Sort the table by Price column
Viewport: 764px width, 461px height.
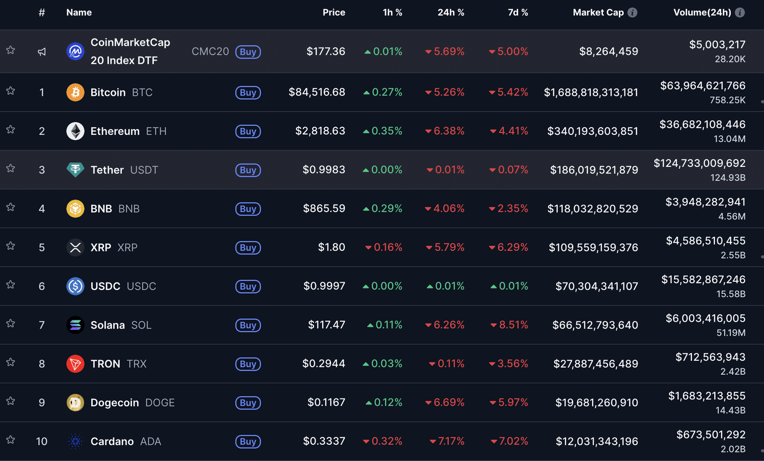pyautogui.click(x=333, y=13)
